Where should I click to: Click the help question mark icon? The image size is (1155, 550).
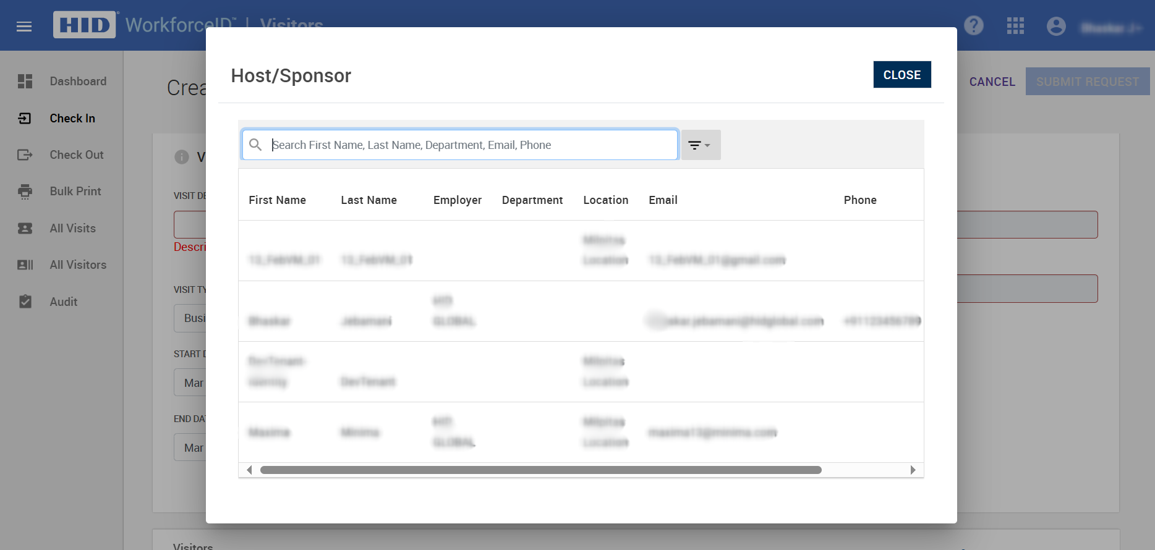pos(974,26)
